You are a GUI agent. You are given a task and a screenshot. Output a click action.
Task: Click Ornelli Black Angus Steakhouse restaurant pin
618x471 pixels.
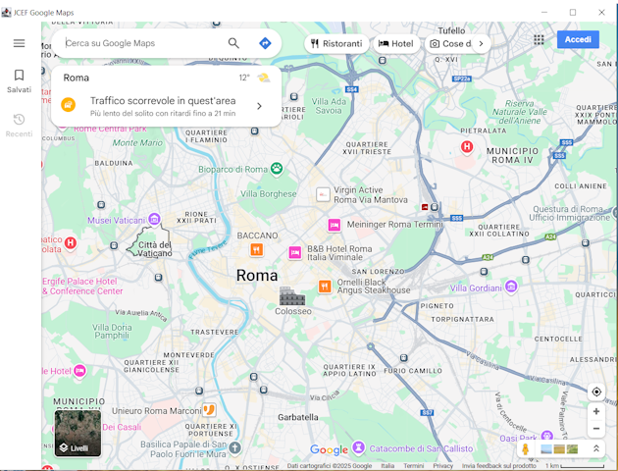tap(325, 287)
